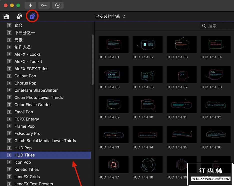This screenshot has width=234, height=186.
Task: Select AleFX - Toolkit category
Action: pyautogui.click(x=45, y=62)
